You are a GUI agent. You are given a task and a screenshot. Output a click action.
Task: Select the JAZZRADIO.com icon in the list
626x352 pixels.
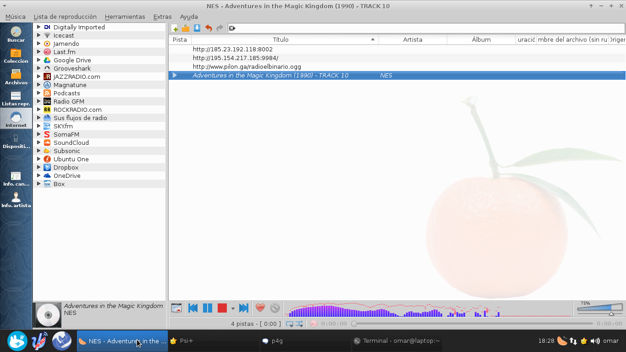[47, 77]
